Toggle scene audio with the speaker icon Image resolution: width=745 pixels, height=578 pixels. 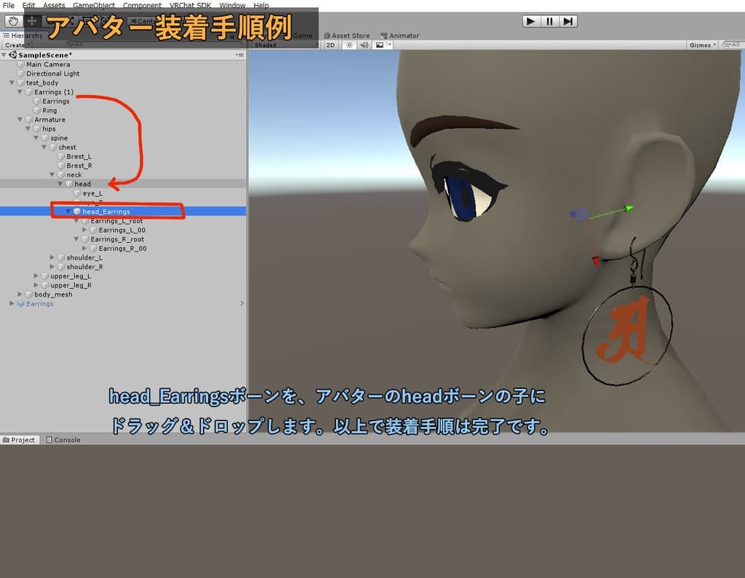point(364,44)
